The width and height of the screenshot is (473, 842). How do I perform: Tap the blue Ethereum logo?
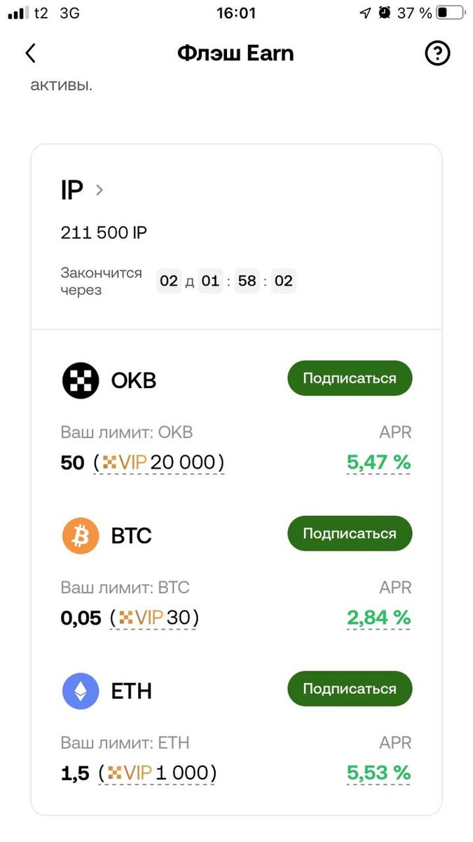[81, 691]
